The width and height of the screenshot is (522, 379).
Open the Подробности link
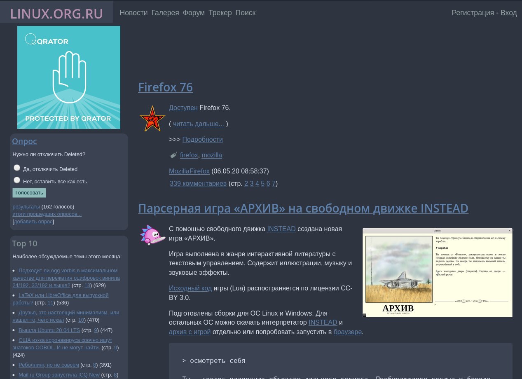click(x=203, y=140)
